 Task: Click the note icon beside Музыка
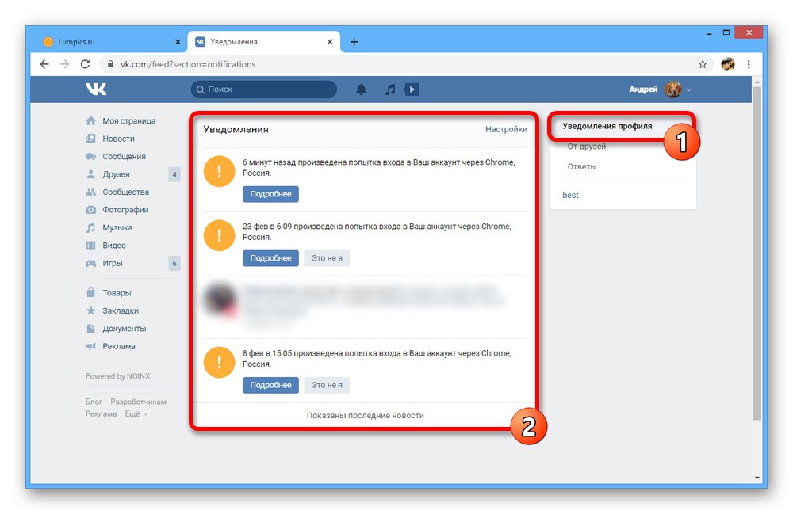90,227
